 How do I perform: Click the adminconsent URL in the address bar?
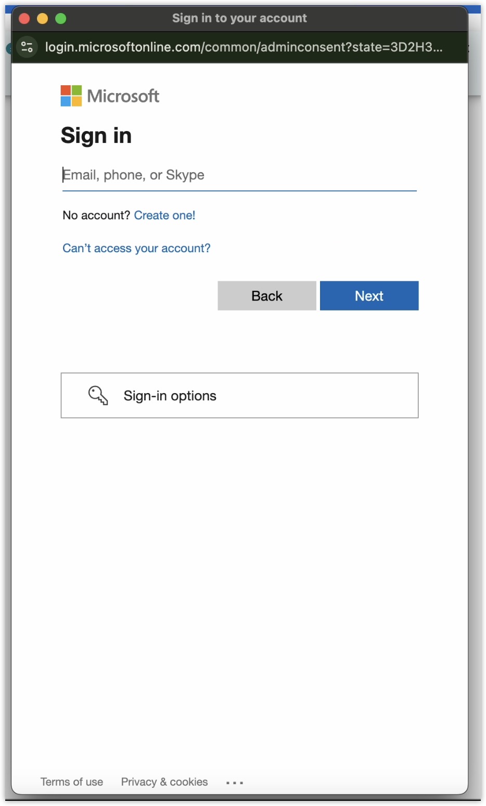245,47
